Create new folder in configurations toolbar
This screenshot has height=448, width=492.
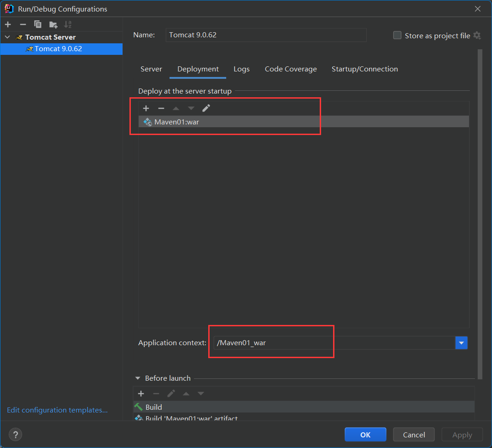(x=53, y=24)
